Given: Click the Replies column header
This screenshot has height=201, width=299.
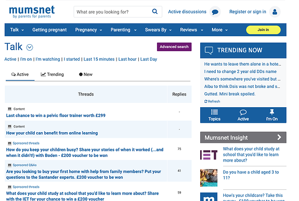Looking at the screenshot, I should (x=179, y=94).
